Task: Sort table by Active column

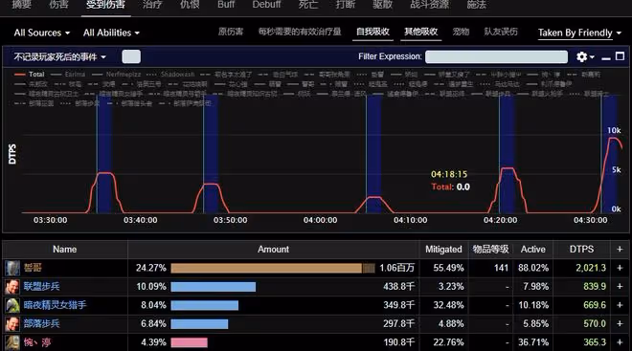Action: click(x=532, y=250)
